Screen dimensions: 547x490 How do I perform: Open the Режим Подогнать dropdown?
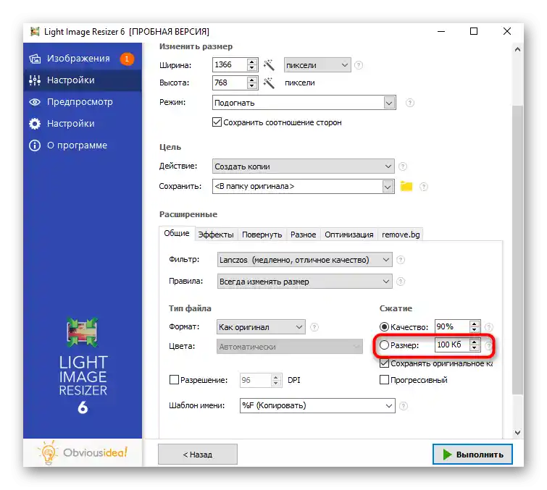point(304,103)
